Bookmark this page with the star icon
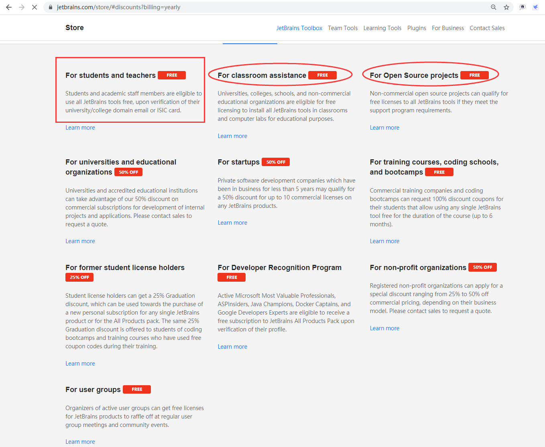Screen dimensions: 545x447 click(x=506, y=7)
